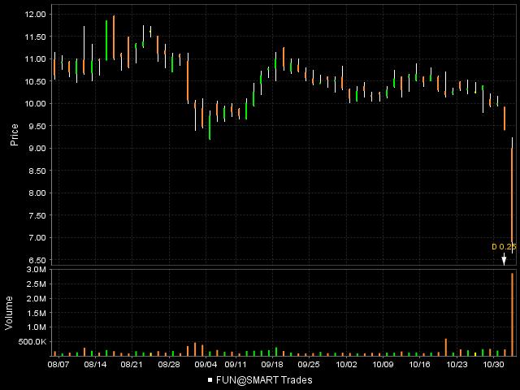Click the 1.5M volume axis label
The height and width of the screenshot is (390, 520).
[37, 313]
